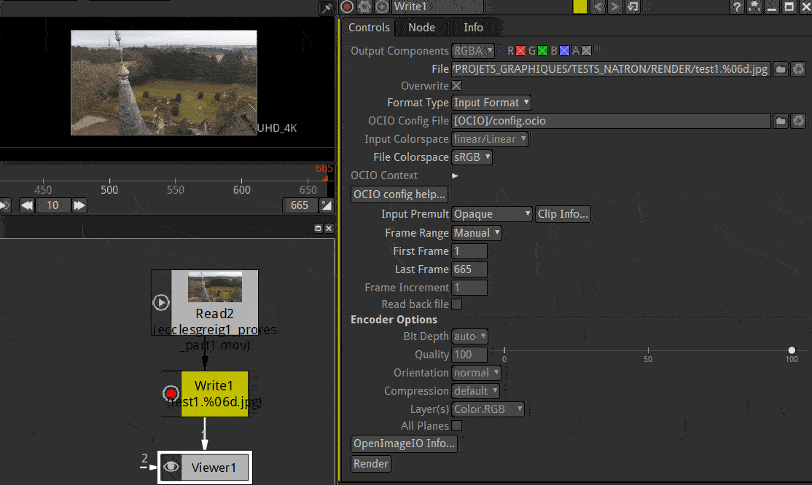Click the play preview icon on Read2 node

[x=161, y=302]
